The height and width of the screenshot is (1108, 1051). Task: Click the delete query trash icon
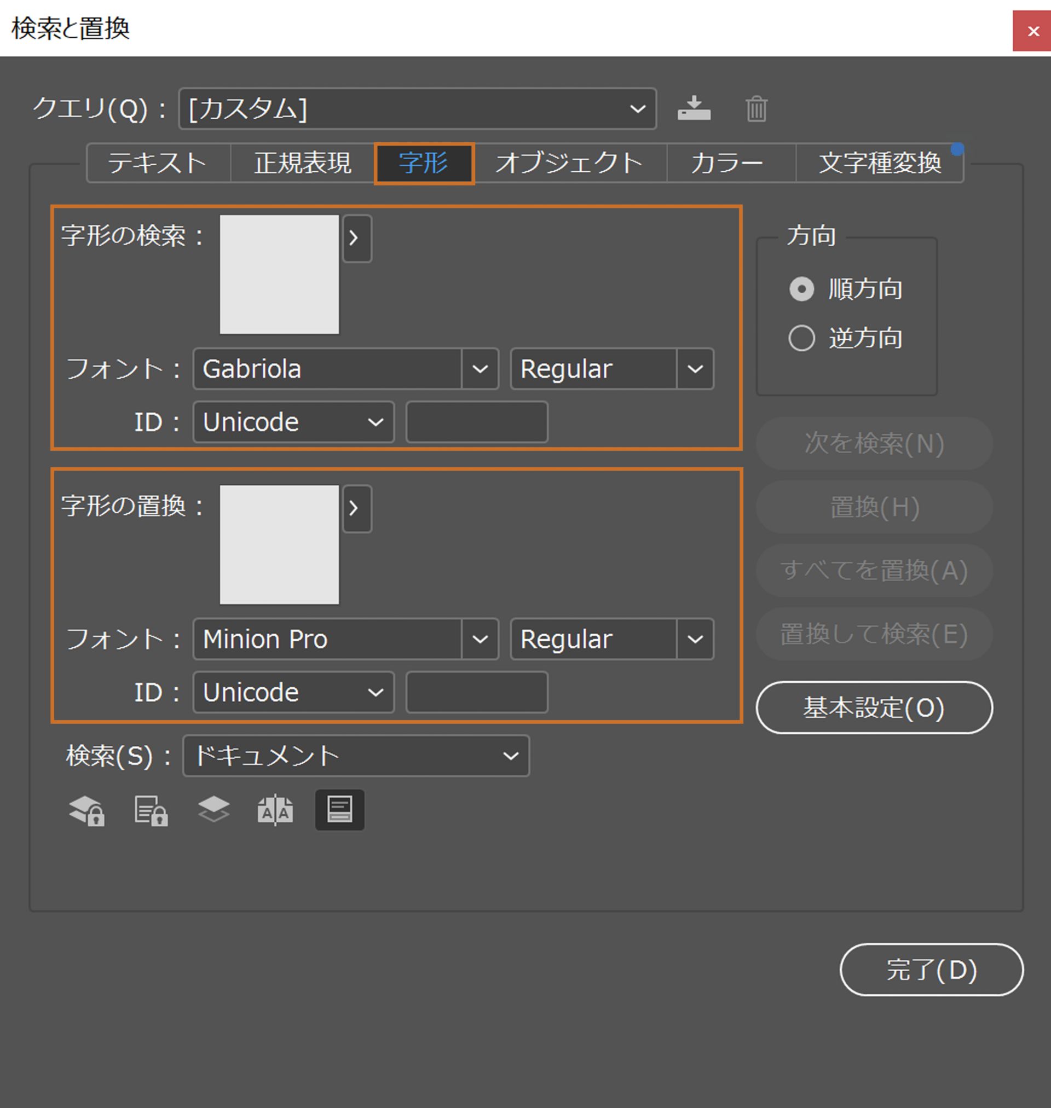coord(756,110)
